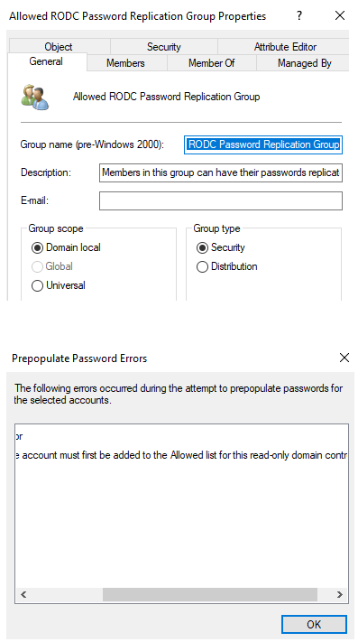Click the right scroll arrow
The width and height of the screenshot is (358, 642).
pos(340,594)
